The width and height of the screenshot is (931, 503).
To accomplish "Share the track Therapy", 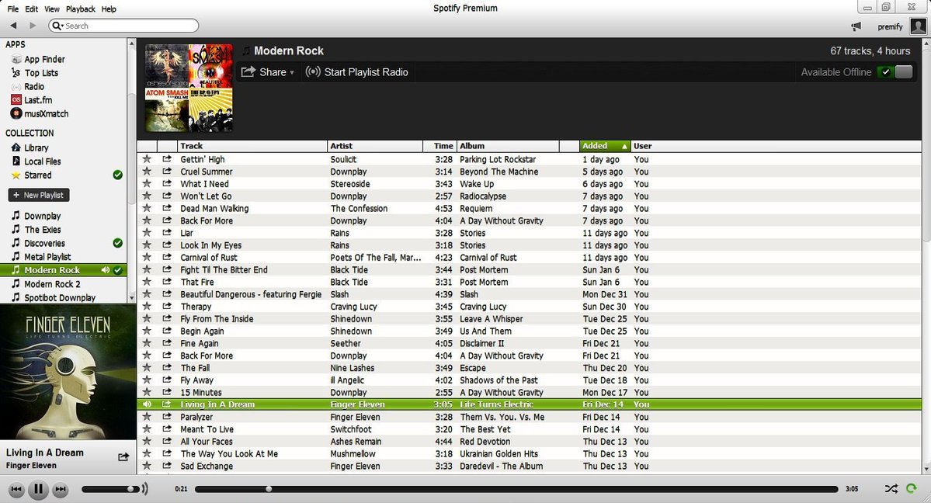I will tap(167, 307).
